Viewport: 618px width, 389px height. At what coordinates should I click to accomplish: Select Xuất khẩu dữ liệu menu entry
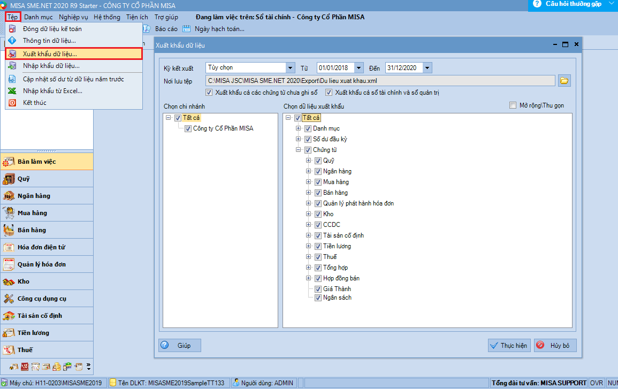tap(74, 54)
